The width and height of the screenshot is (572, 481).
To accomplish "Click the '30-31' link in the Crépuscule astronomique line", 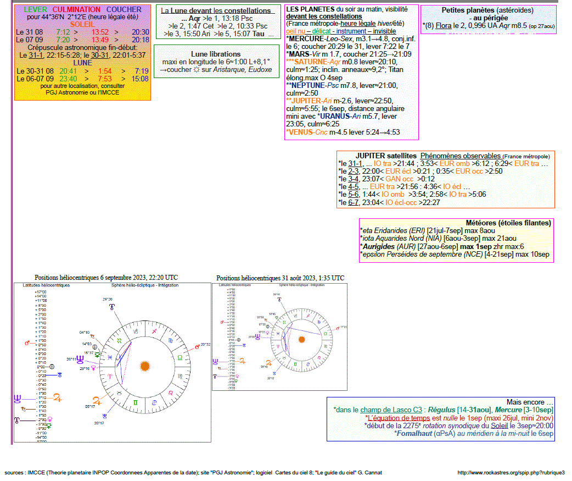I will pos(100,56).
